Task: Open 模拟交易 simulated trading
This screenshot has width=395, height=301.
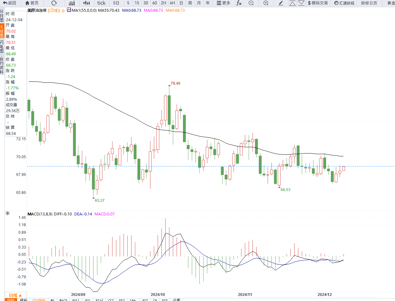Action: click(x=318, y=3)
